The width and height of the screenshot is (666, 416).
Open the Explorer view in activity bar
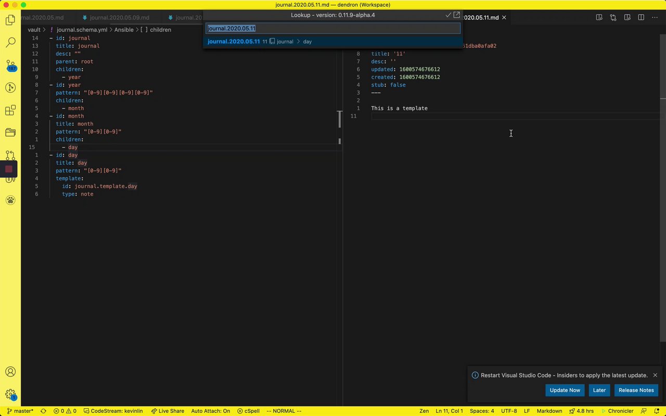pos(10,20)
